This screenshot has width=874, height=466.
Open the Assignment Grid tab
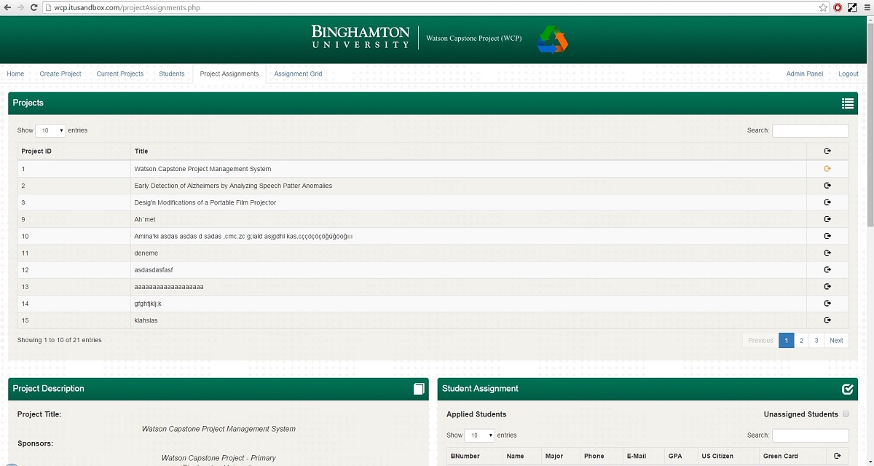(x=298, y=74)
